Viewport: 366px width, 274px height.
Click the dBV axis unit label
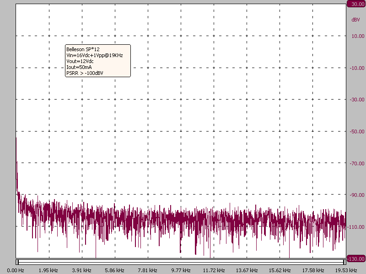355,20
